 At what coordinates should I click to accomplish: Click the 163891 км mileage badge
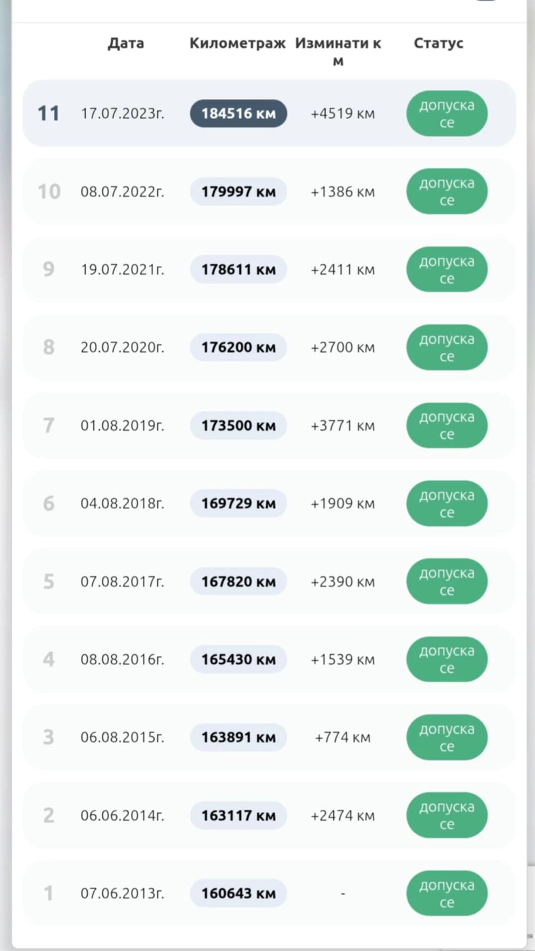[x=238, y=737]
